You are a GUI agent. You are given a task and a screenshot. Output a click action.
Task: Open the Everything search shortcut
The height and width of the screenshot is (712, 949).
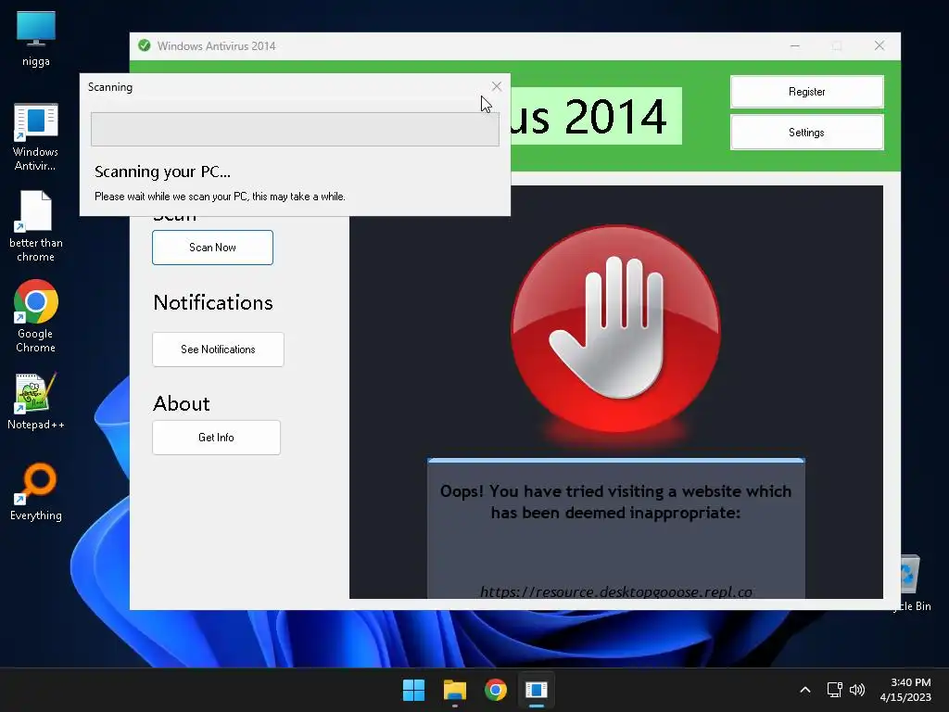(x=36, y=491)
